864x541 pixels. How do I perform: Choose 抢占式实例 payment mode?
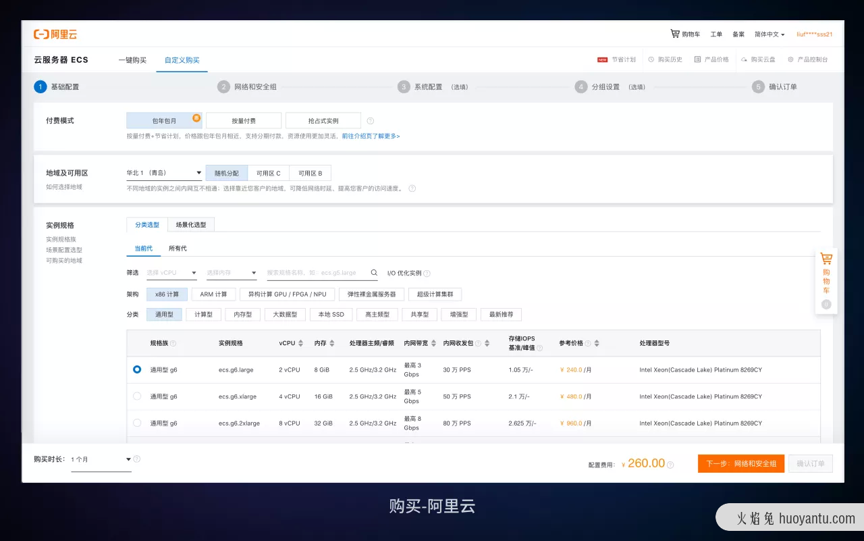pyautogui.click(x=323, y=120)
